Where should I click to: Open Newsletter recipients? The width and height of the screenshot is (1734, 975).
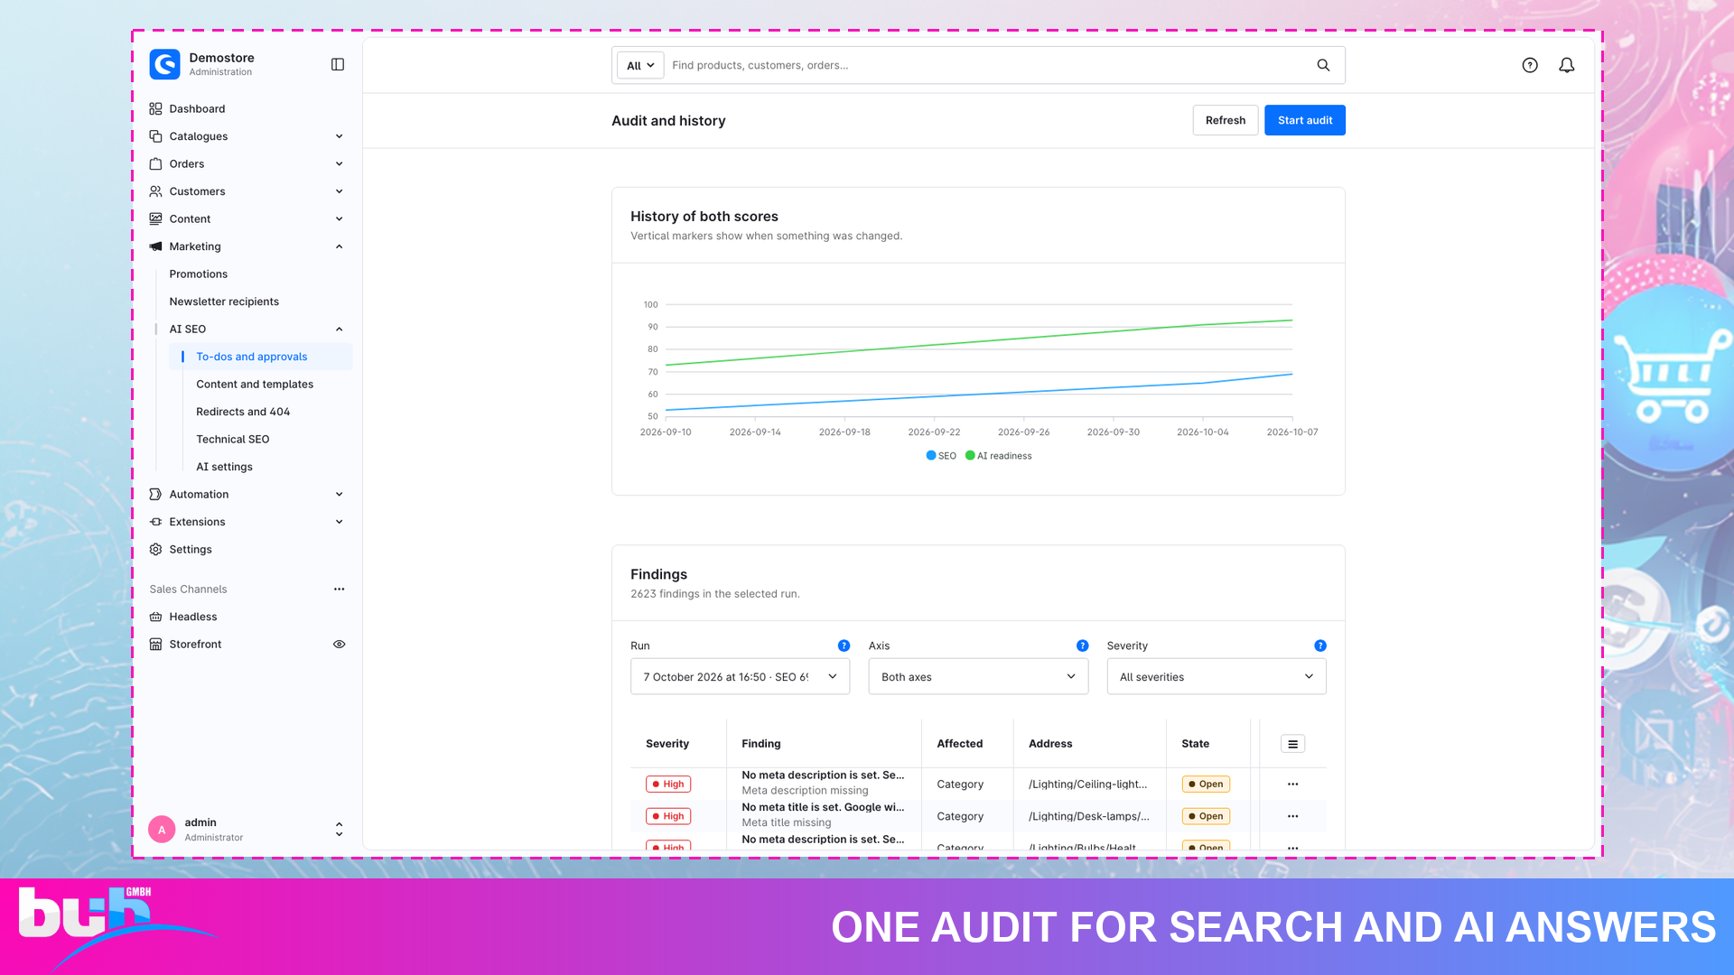point(224,302)
